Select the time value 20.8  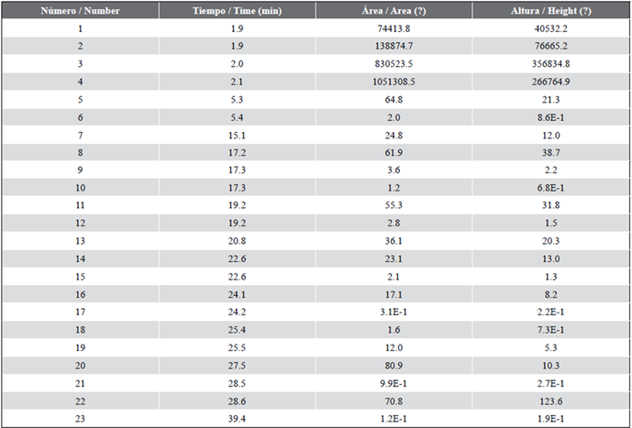(237, 241)
